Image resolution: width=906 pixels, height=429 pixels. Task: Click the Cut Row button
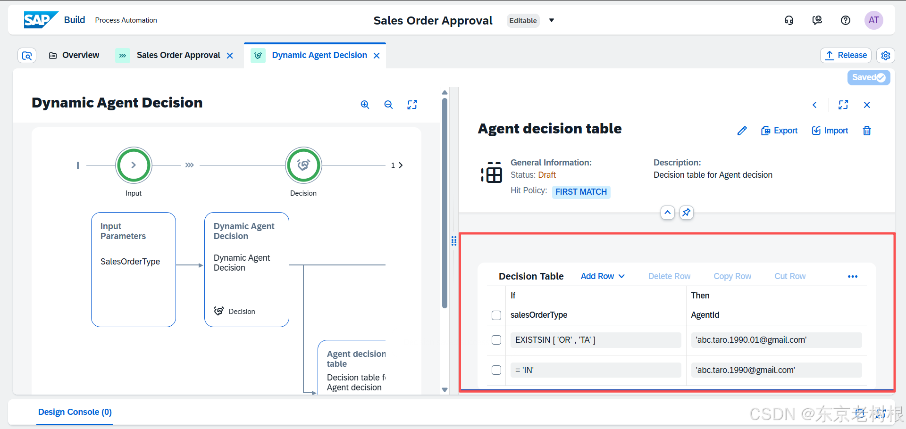[x=790, y=276]
